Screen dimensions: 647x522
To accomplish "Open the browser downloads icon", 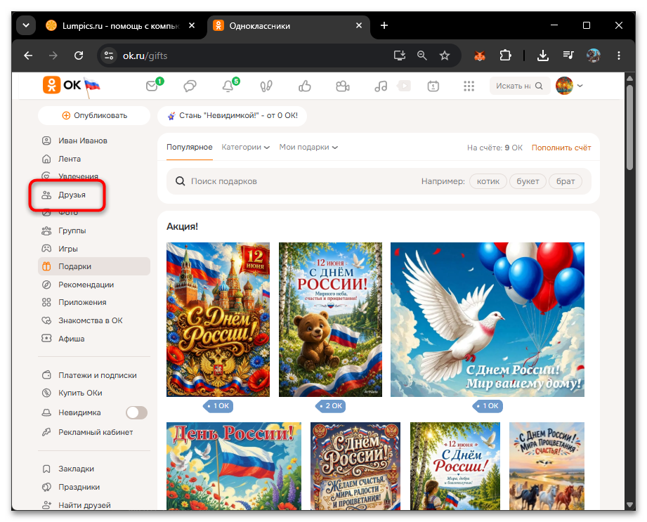I will click(x=543, y=56).
